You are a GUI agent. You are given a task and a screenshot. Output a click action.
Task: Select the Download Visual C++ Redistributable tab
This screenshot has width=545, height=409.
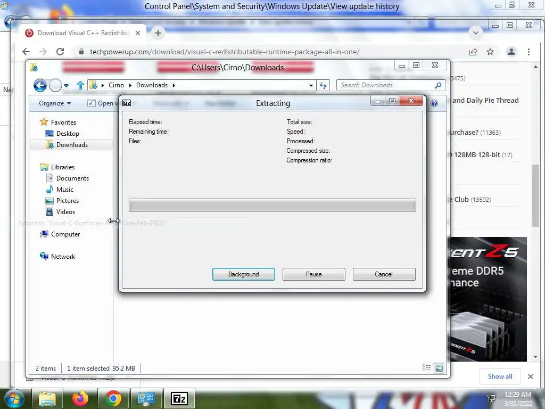pyautogui.click(x=84, y=33)
